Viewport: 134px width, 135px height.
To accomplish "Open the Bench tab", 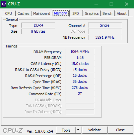I will [x=108, y=13].
